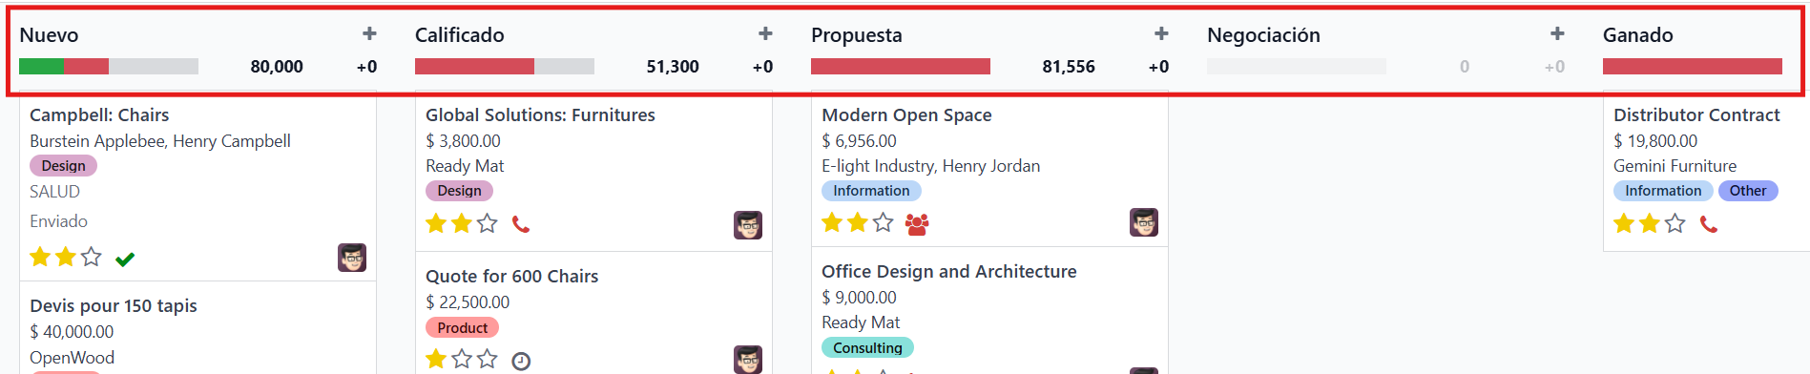
Task: Toggle first star on Quote for 600 Chairs
Action: tap(436, 359)
